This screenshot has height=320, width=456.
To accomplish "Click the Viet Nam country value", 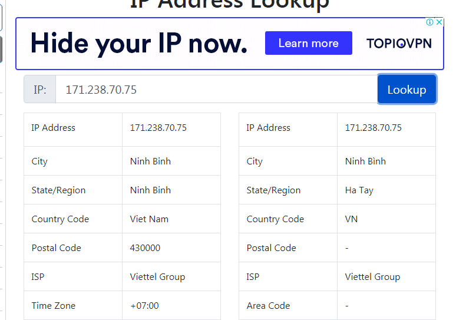I will (x=149, y=219).
